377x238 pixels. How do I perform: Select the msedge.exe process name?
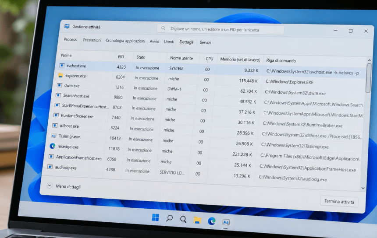pos(68,147)
